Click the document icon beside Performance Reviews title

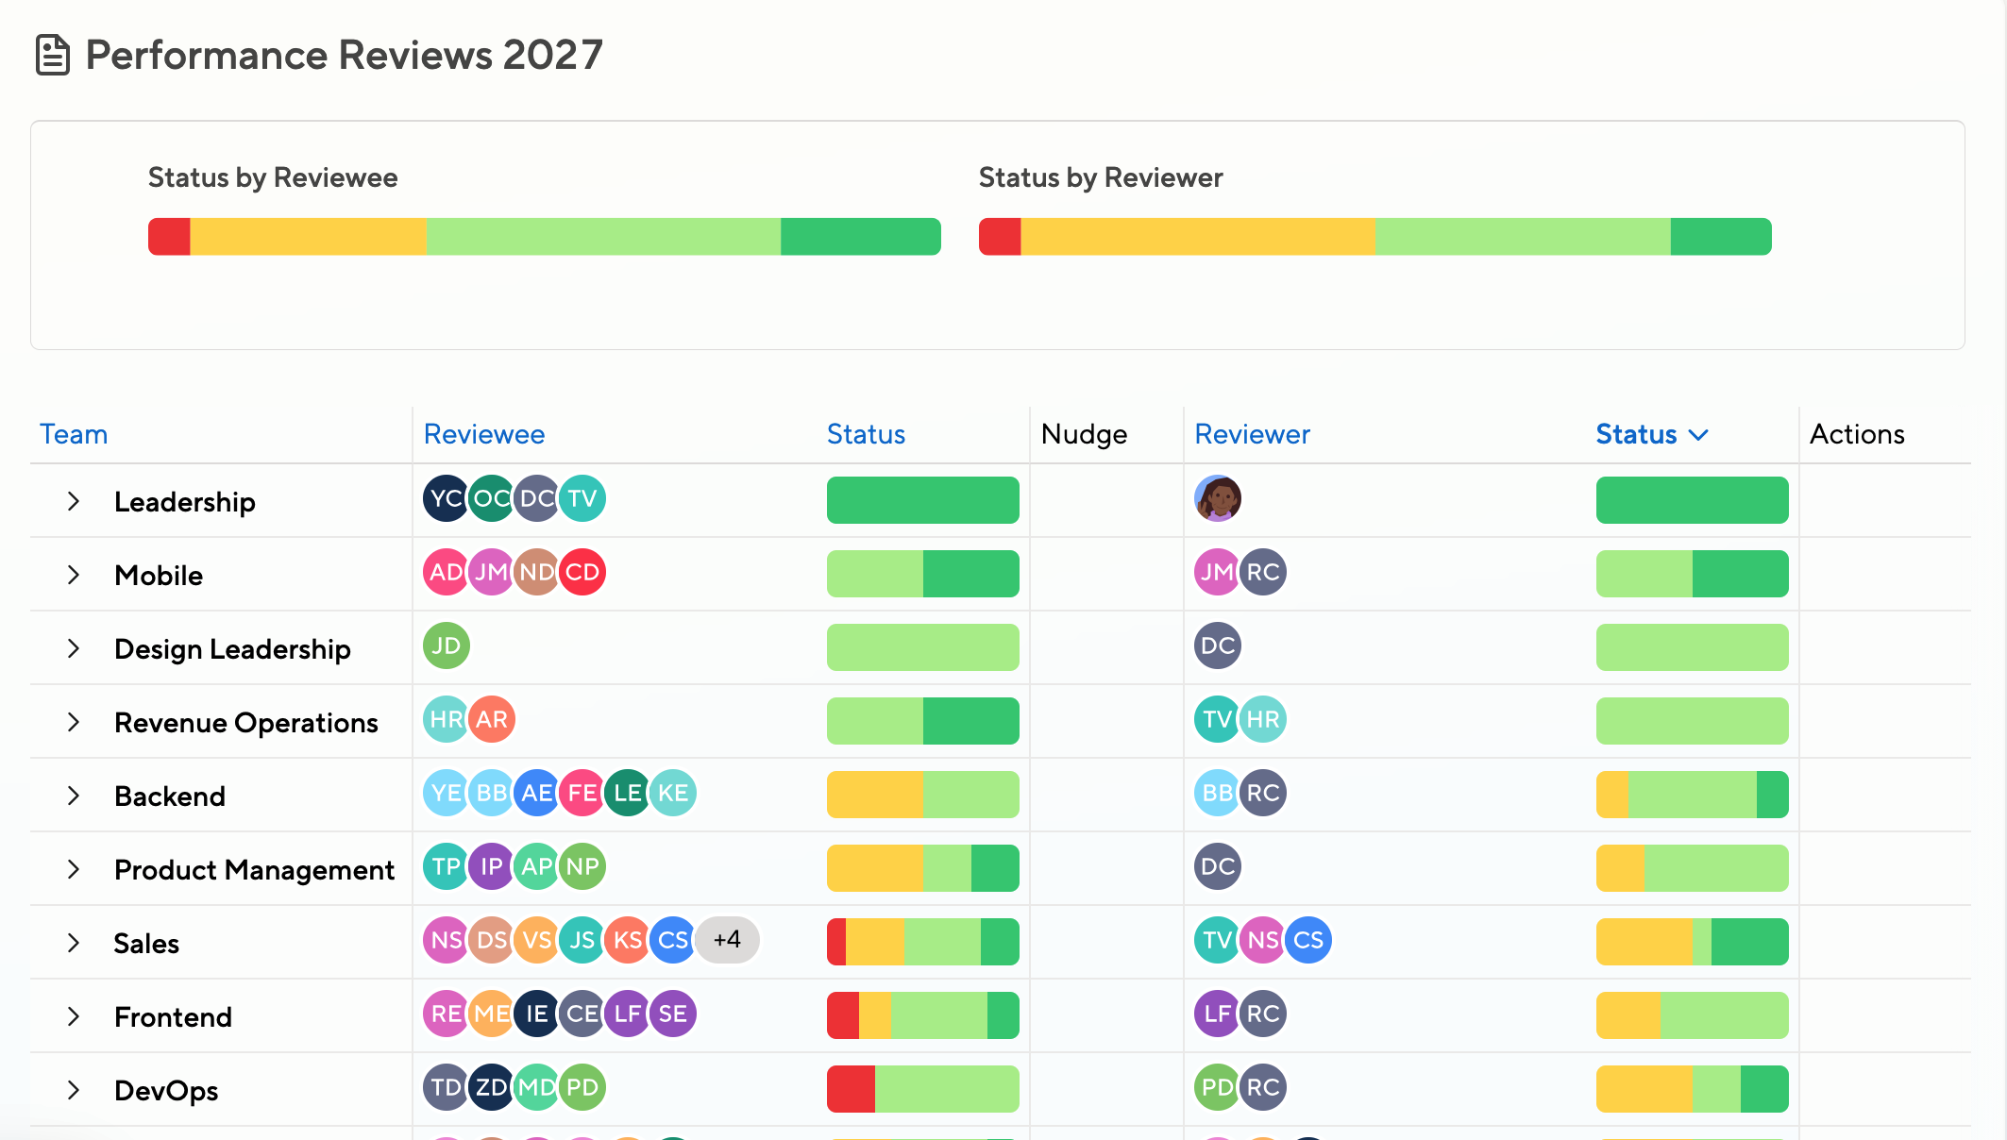53,55
